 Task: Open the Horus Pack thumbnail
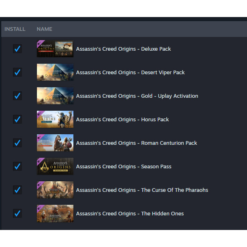point(55,119)
